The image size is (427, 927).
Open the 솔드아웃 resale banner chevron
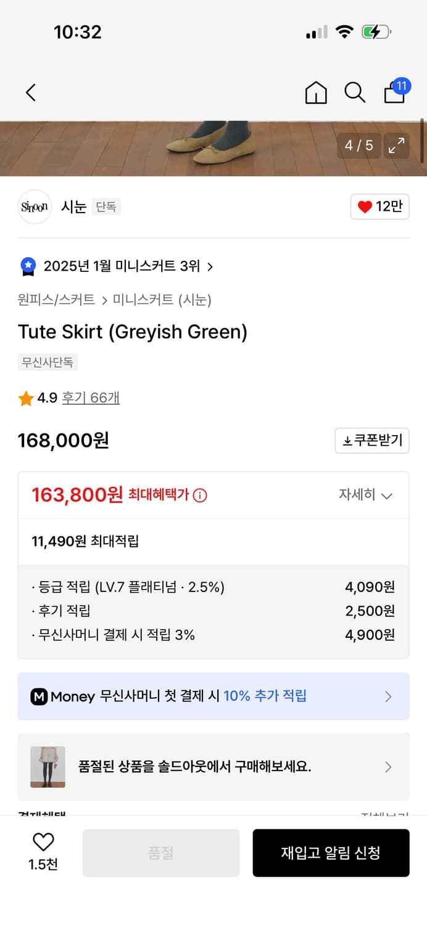[x=388, y=767]
